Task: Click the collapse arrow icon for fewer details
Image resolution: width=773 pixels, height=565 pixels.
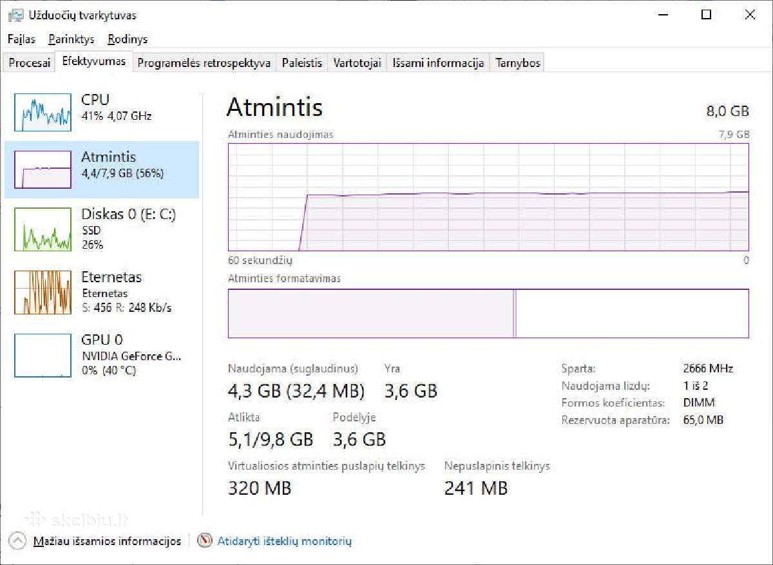Action: (18, 541)
